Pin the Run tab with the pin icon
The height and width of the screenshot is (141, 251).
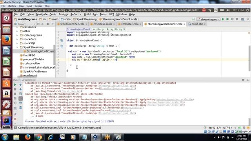click(15, 114)
